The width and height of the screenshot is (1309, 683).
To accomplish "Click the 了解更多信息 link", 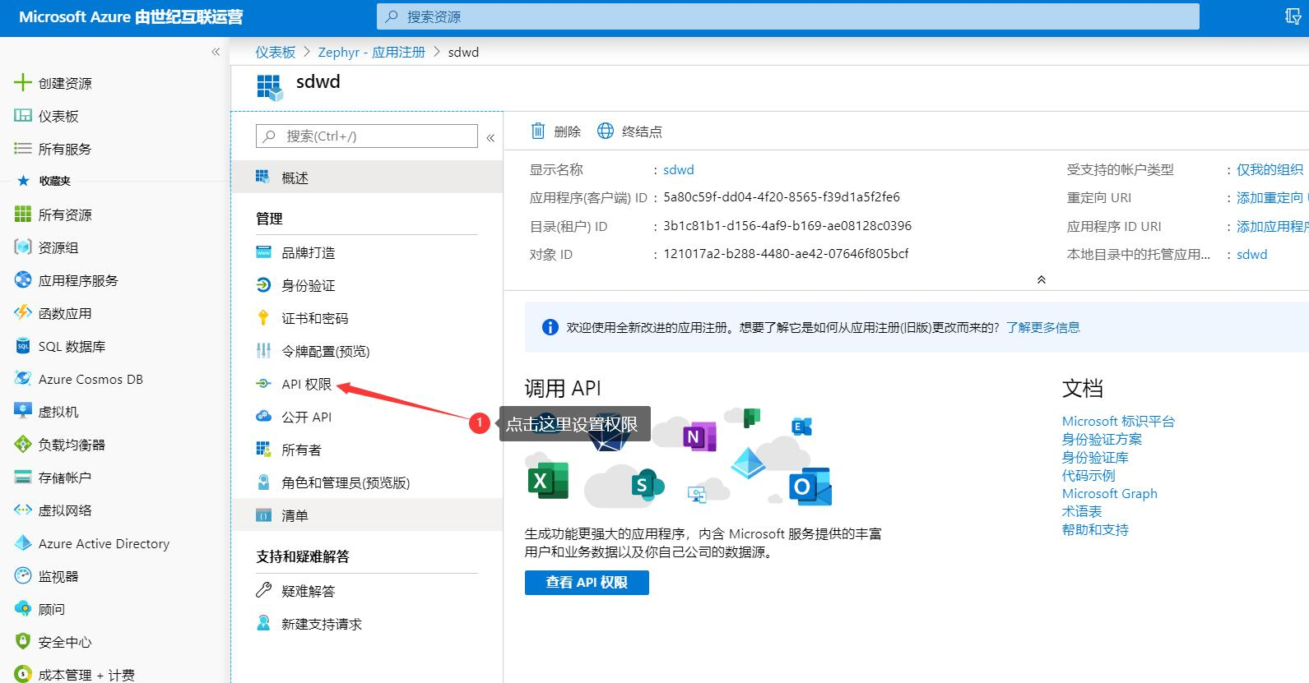I will [1042, 327].
